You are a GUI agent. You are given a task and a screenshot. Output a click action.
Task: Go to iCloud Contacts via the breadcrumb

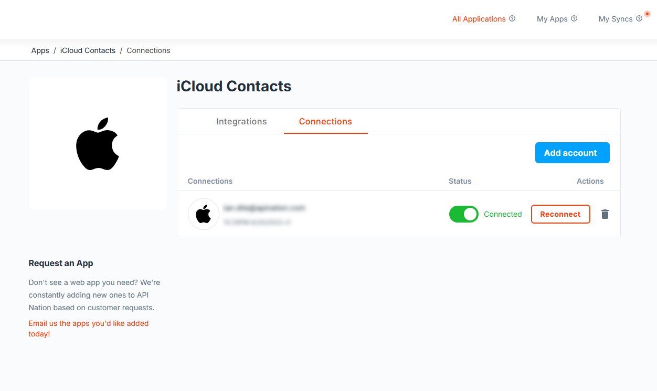[88, 50]
